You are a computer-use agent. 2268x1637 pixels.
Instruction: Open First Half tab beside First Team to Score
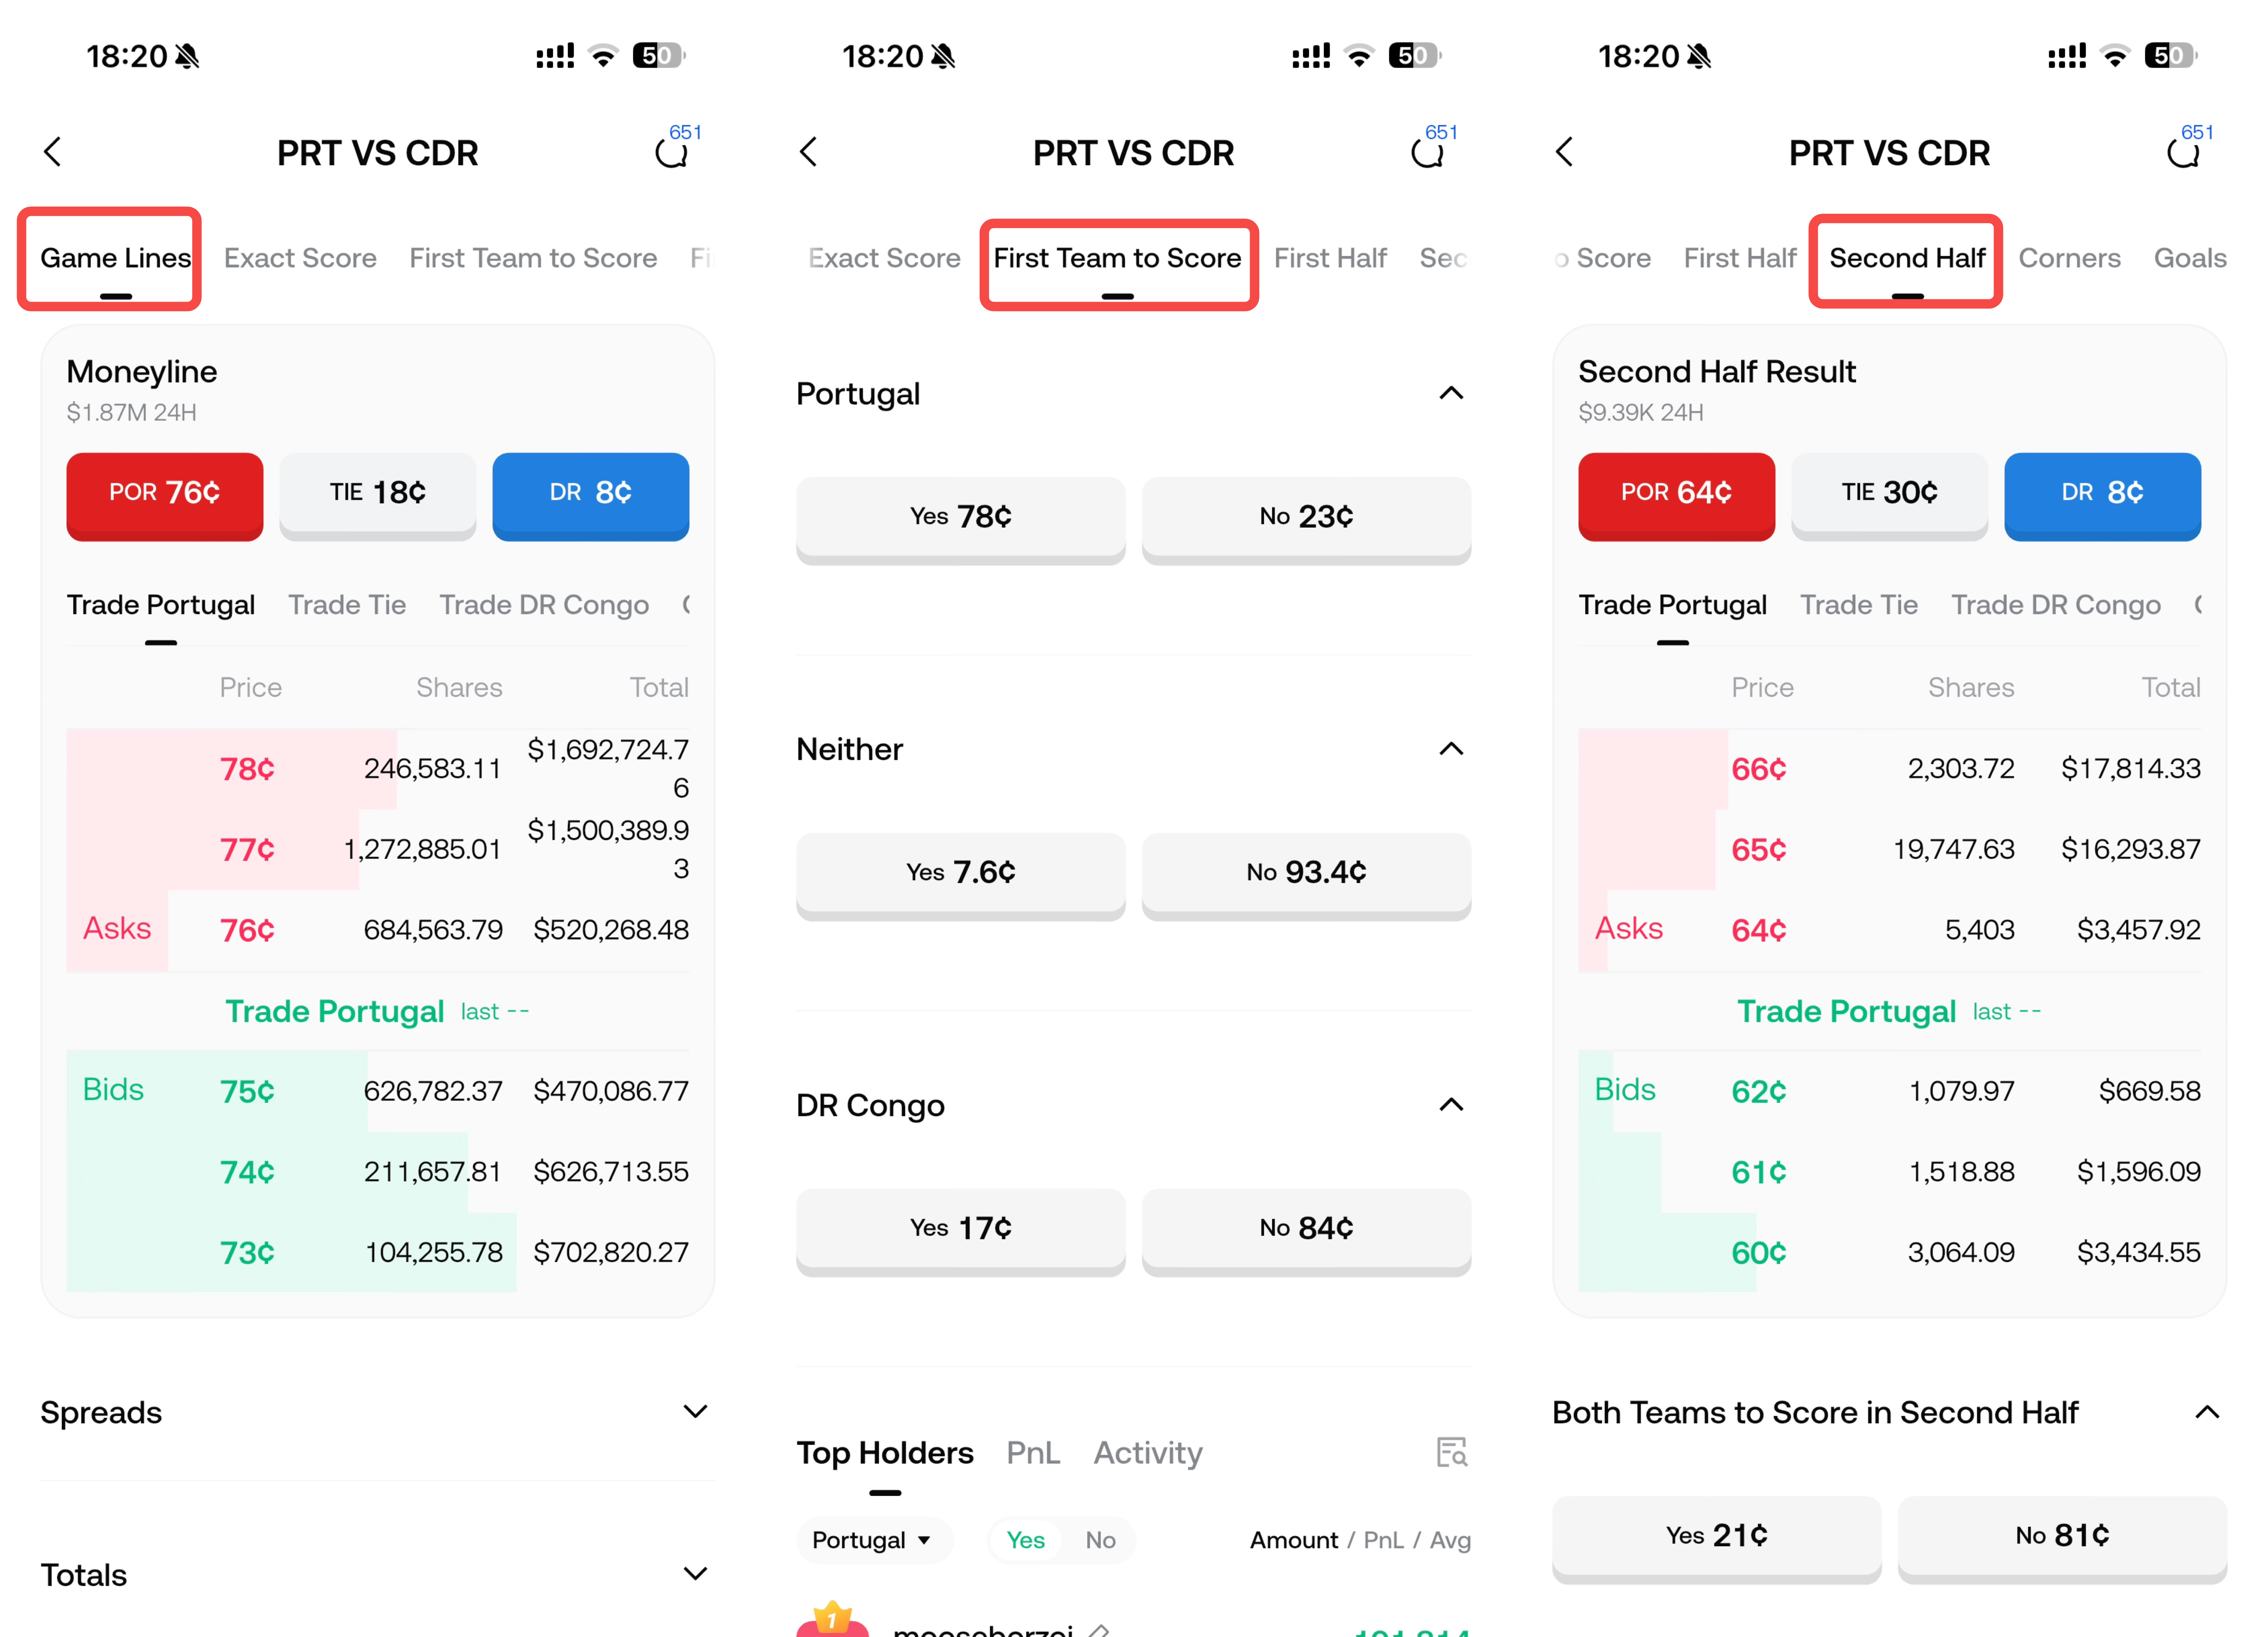1330,258
